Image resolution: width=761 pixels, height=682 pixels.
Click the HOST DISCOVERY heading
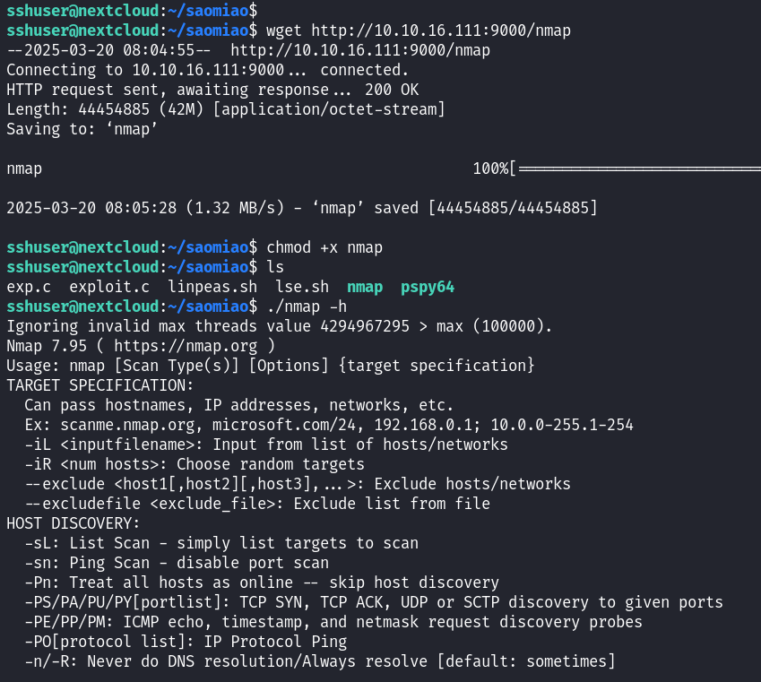pos(74,523)
